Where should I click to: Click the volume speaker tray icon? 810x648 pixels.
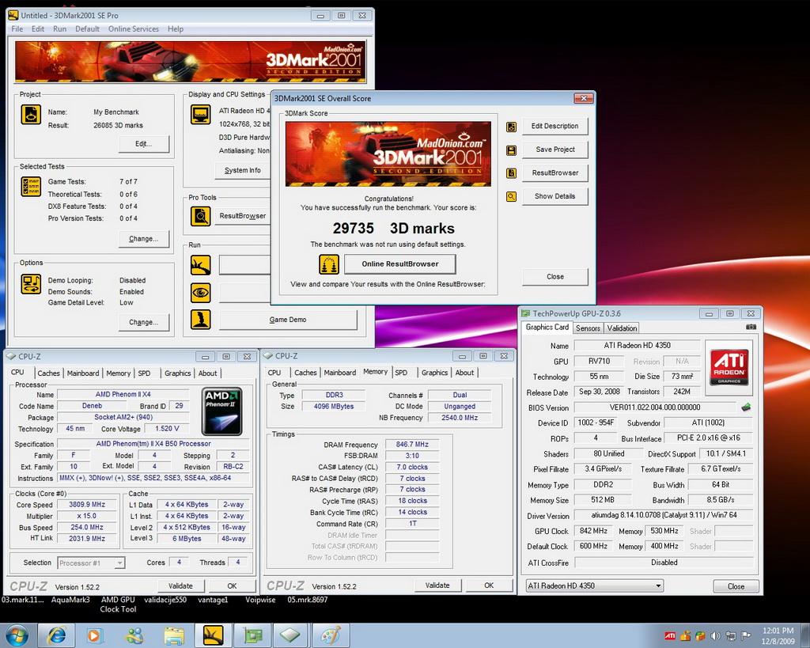(715, 635)
